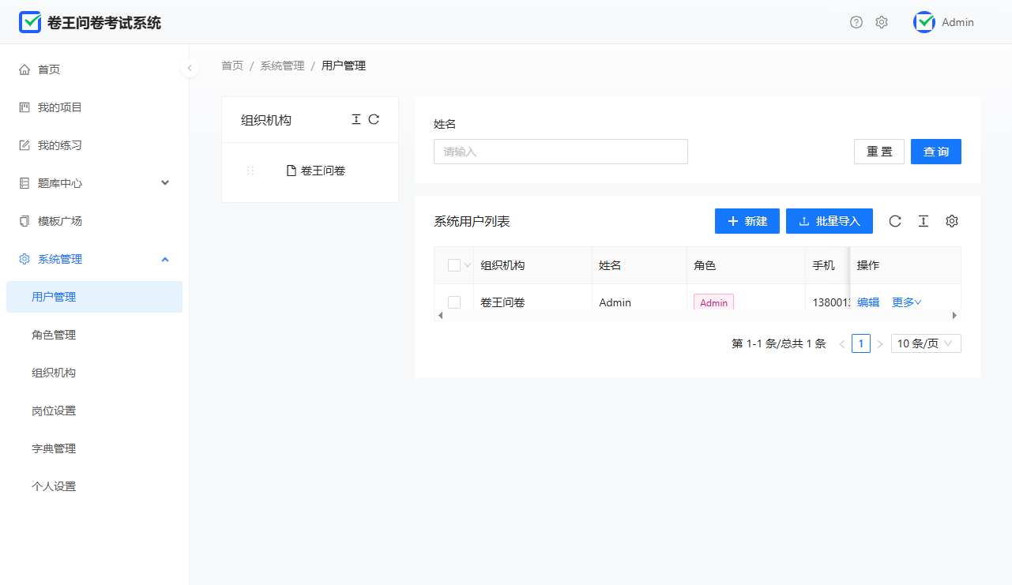Click the 新建 button

pyautogui.click(x=747, y=221)
